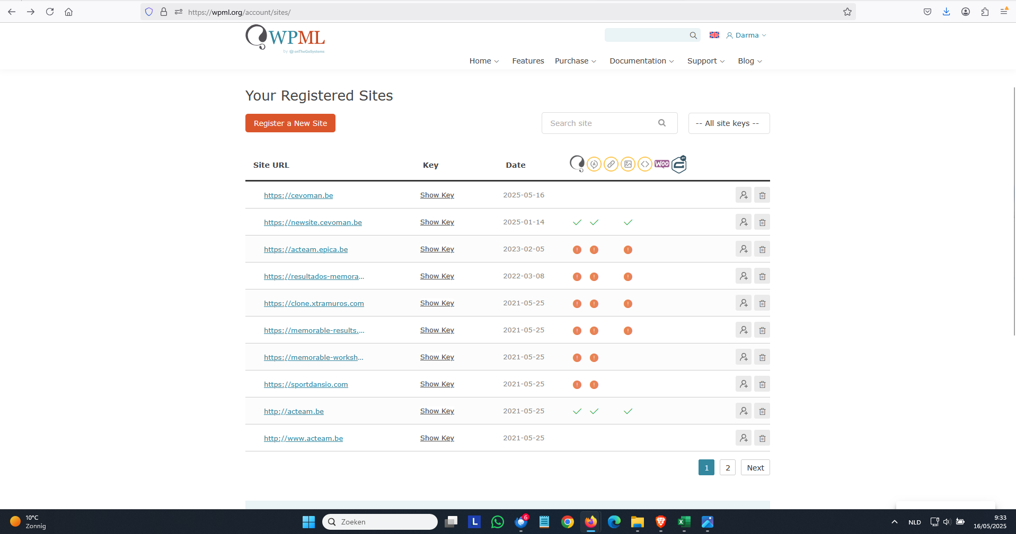Click the Media Translation column icon
Screen dimensions: 1016x534
coord(628,164)
